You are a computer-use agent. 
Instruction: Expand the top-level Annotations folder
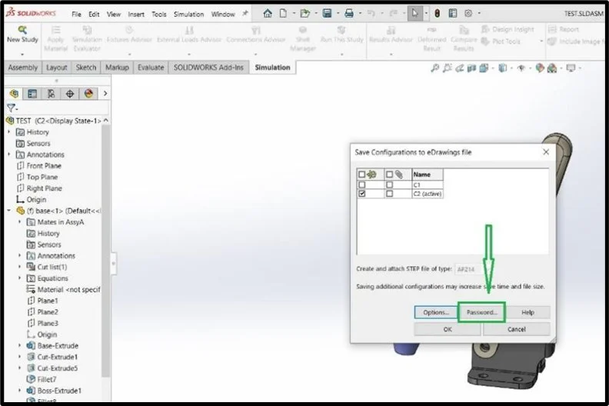pyautogui.click(x=9, y=155)
